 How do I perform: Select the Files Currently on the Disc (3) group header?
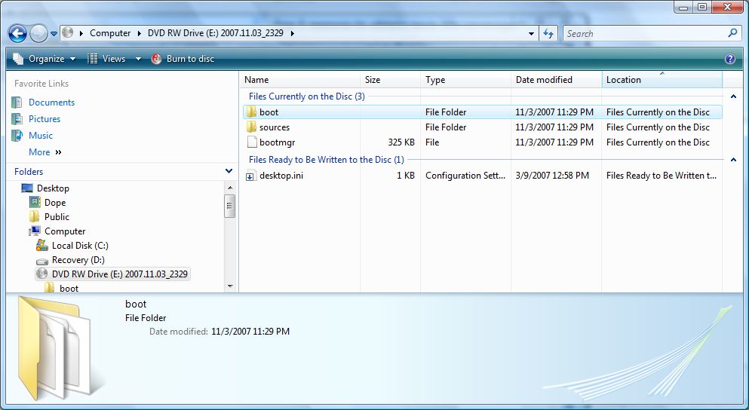pos(307,96)
